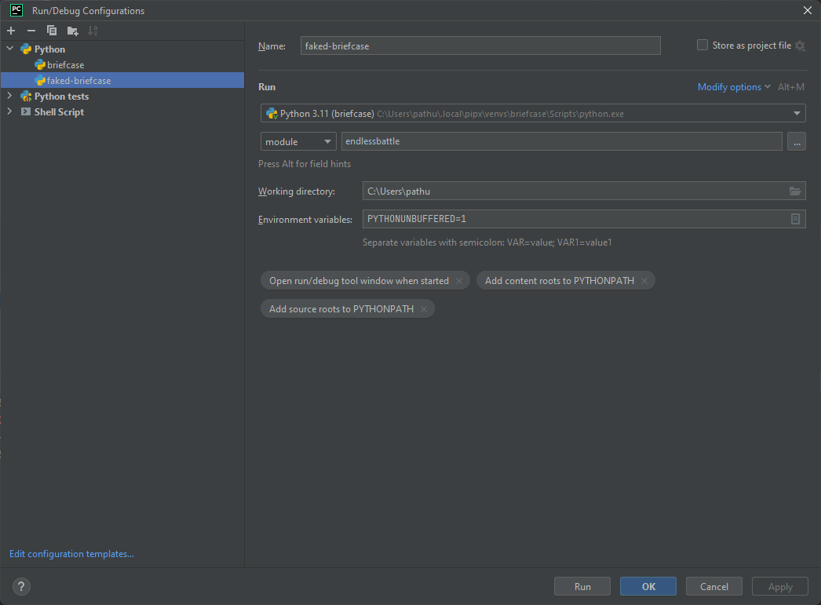Copy the faked-briefcase configuration
Screen dimensions: 821x605
(51, 30)
